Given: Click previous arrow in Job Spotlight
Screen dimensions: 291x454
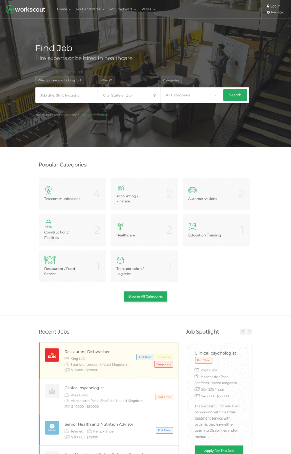Looking at the screenshot, I should coord(243,331).
